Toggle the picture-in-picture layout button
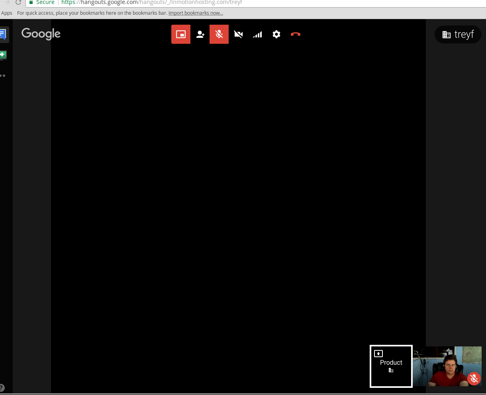The image size is (486, 395). (181, 34)
